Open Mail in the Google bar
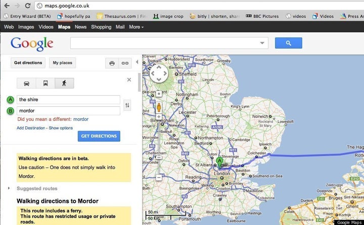 coord(120,27)
